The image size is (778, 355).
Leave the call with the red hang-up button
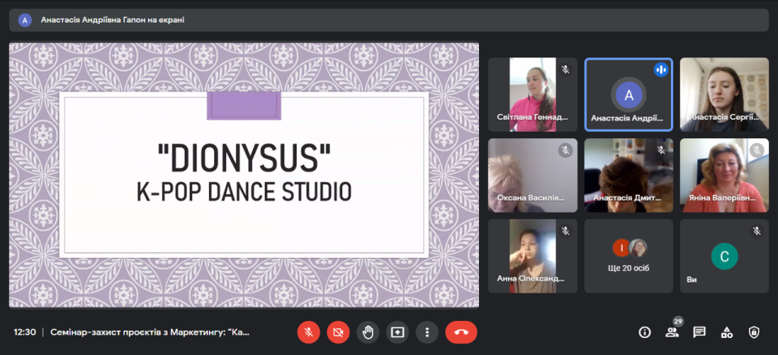tap(461, 332)
